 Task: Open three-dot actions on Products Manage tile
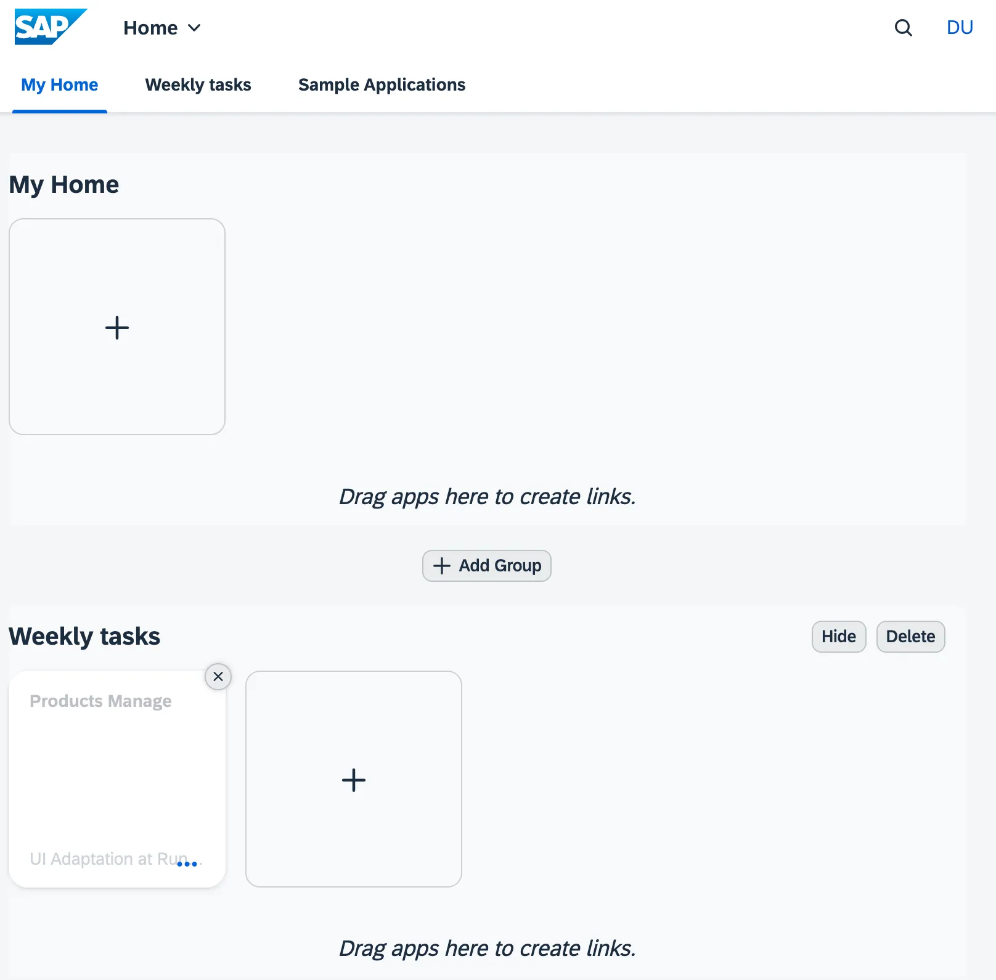coord(187,864)
